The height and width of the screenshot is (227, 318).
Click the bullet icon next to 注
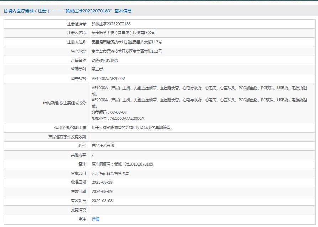80,219
